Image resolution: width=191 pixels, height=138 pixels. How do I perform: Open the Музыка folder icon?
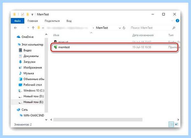20,73
